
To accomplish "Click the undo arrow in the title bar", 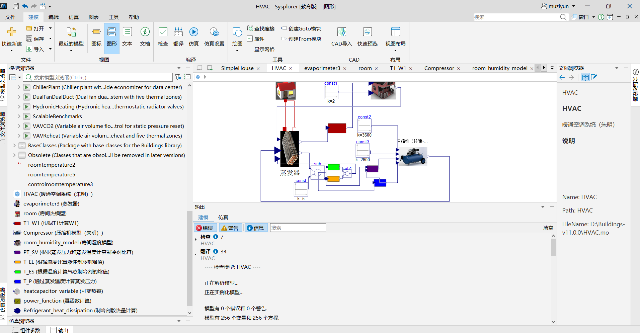I will coord(25,6).
